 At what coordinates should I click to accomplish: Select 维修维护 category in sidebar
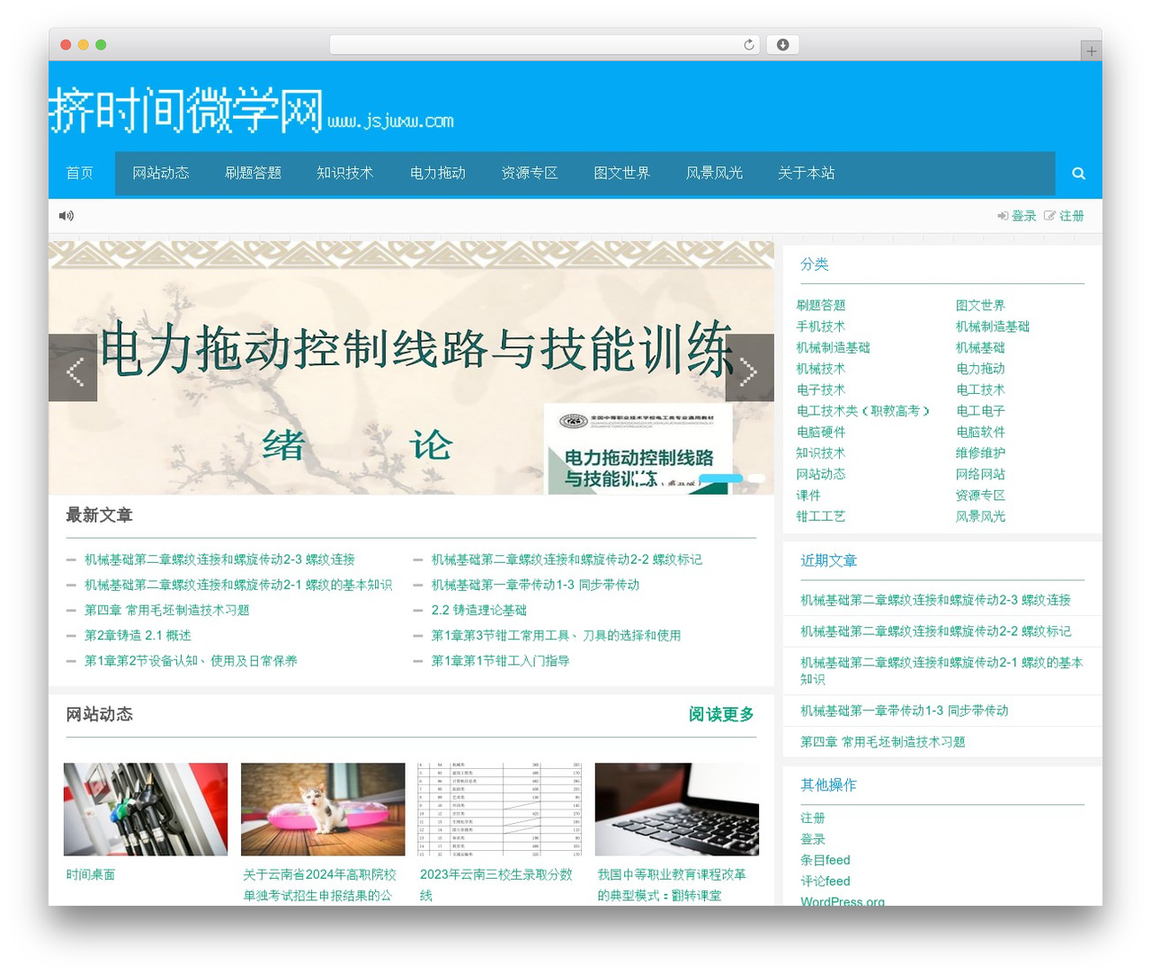coord(980,452)
